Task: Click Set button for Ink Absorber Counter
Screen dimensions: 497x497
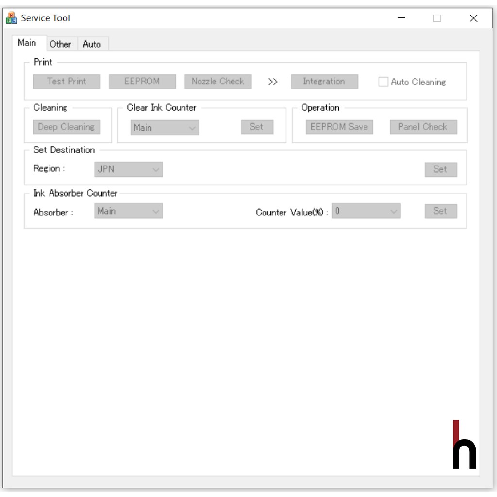Action: (x=441, y=211)
